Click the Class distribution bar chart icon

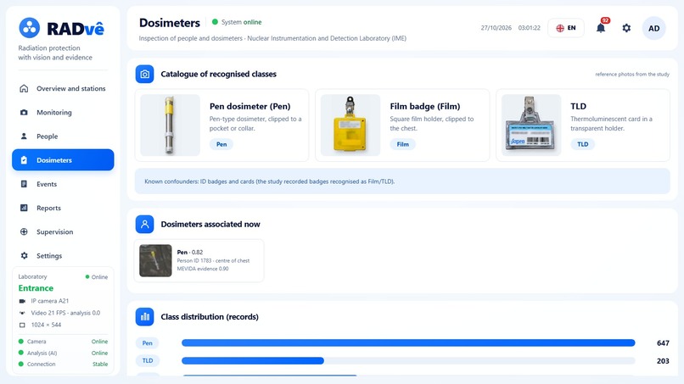(144, 317)
